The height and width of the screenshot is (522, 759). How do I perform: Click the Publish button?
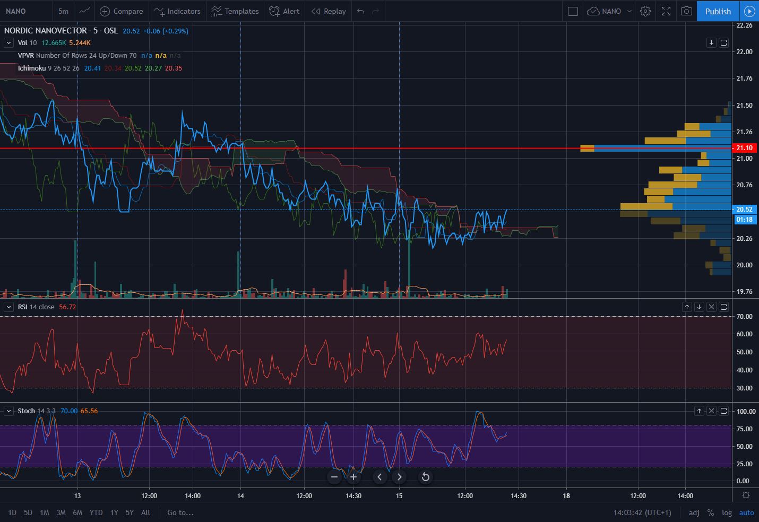(x=718, y=11)
